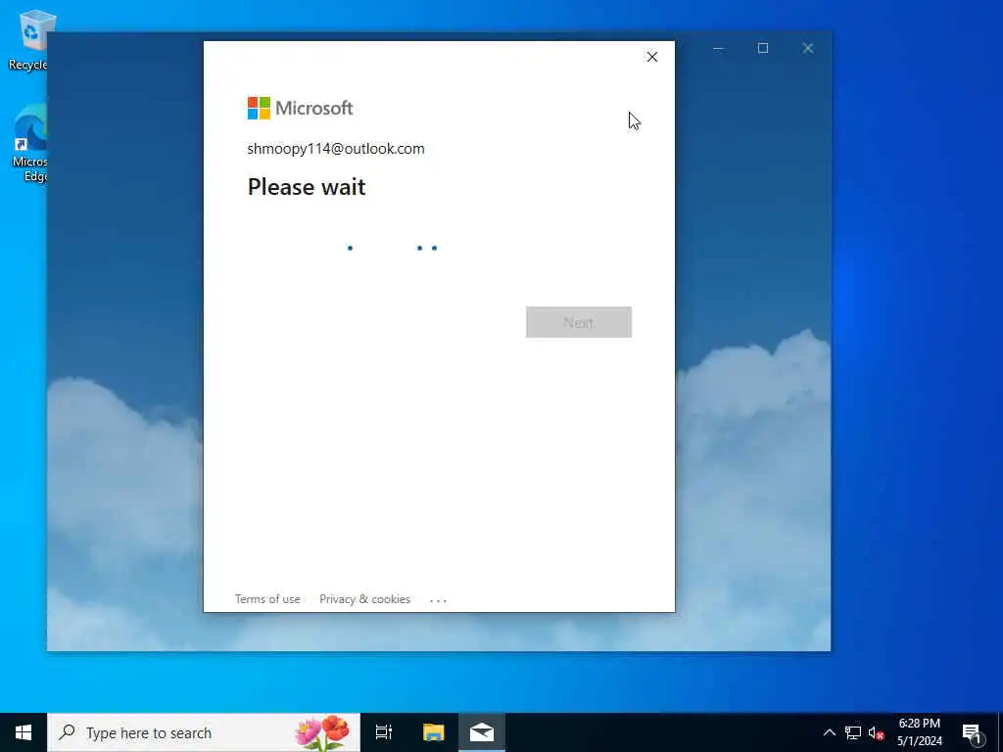Select the shmoopy114@outlook.com account text
The height and width of the screenshot is (752, 1003).
point(336,149)
